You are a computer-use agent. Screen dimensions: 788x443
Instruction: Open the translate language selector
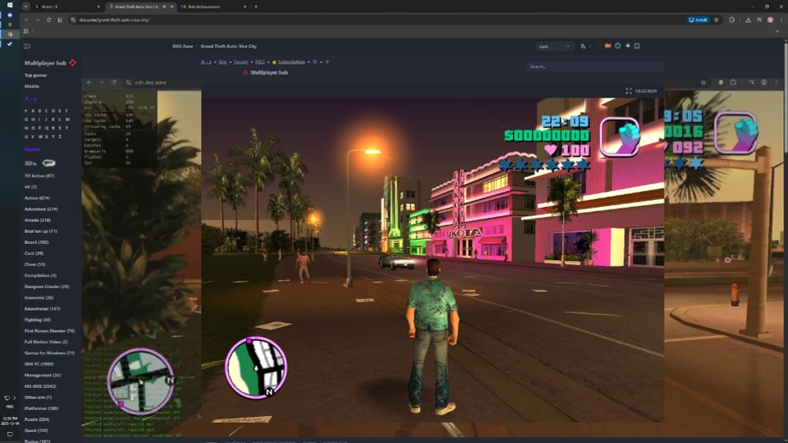[584, 46]
